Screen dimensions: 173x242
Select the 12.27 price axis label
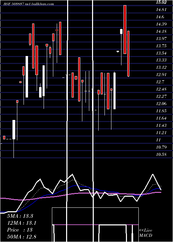(161, 96)
